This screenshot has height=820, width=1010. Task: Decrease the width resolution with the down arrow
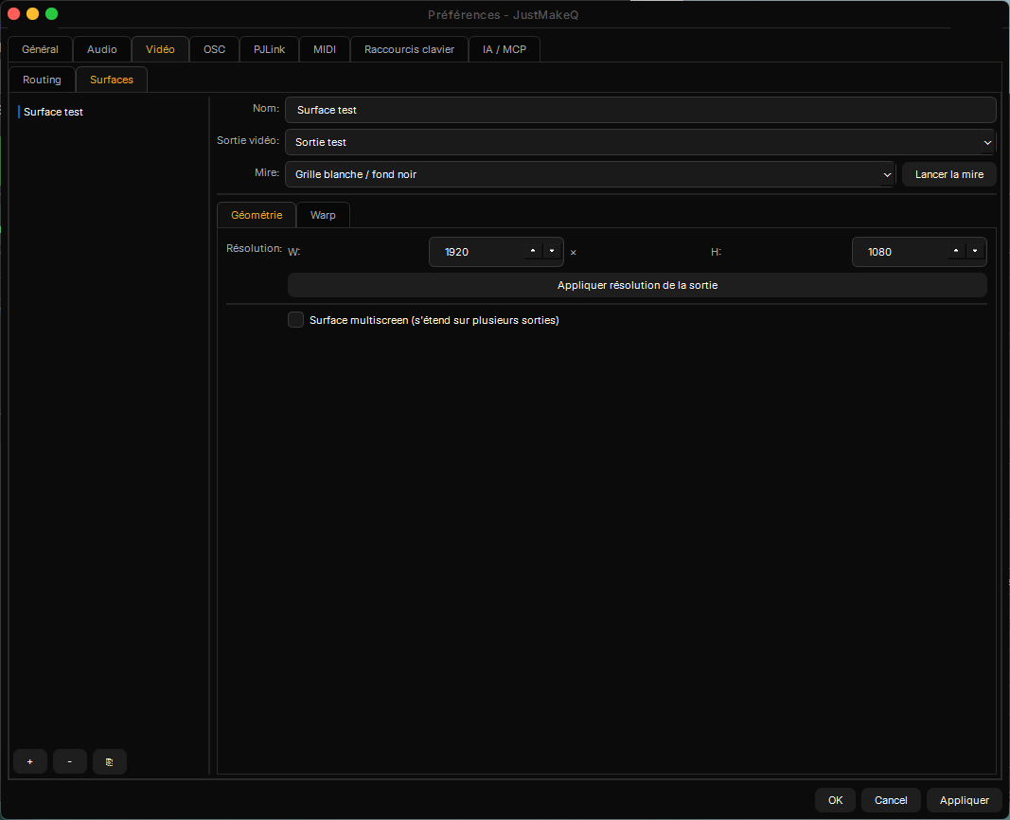coord(552,251)
